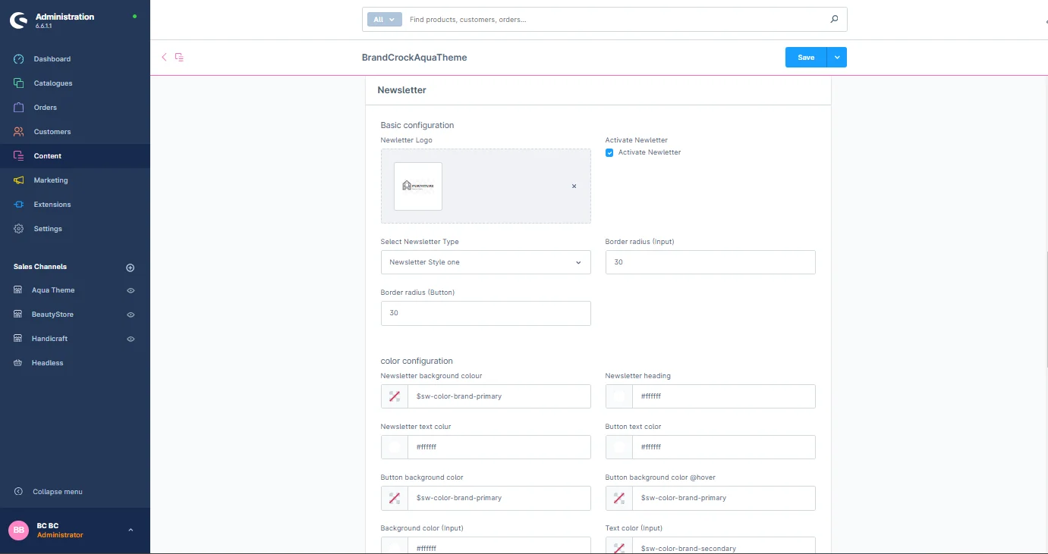This screenshot has height=554, width=1048.
Task: Click the Extensions plug icon
Action: pos(19,205)
